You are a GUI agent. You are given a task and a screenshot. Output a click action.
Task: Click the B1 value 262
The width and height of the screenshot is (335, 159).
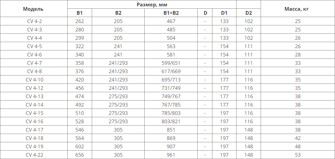pyautogui.click(x=79, y=21)
